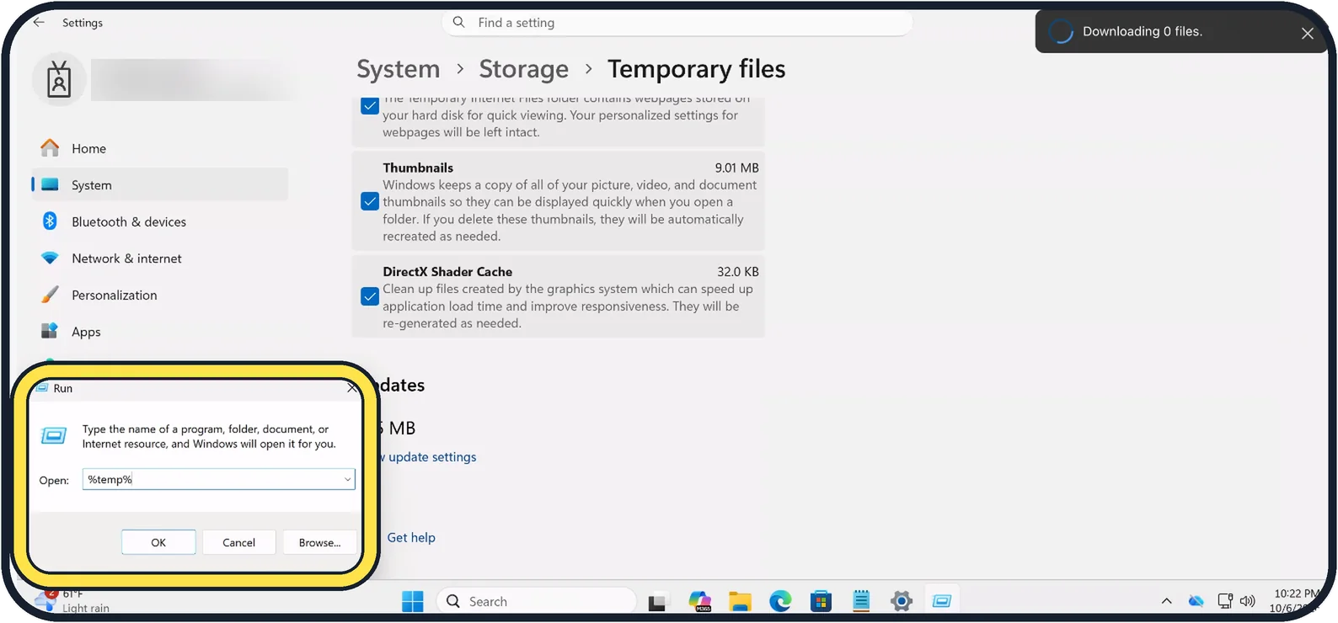Open Microsoft Store from the taskbar

(x=821, y=601)
